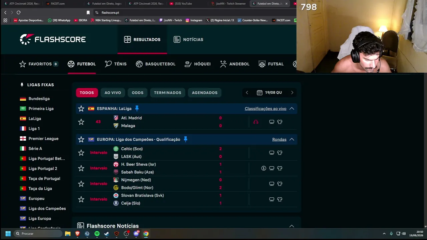Open Discord from the taskbar

(x=136, y=234)
